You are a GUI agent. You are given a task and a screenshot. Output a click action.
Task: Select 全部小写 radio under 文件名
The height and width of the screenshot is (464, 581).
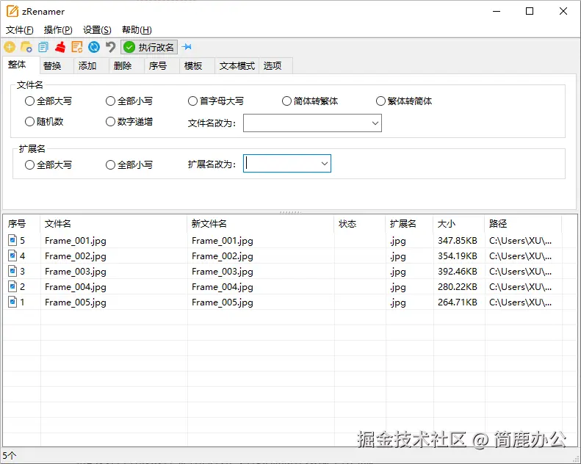(x=110, y=101)
